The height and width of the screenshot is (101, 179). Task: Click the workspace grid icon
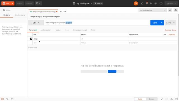(x=74, y=3)
